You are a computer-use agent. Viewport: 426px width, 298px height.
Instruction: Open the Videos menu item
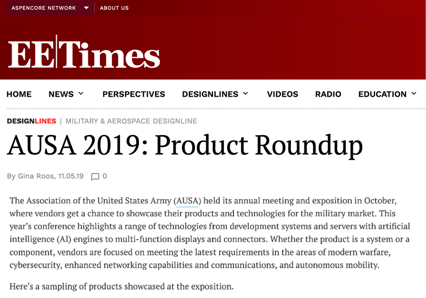(282, 94)
